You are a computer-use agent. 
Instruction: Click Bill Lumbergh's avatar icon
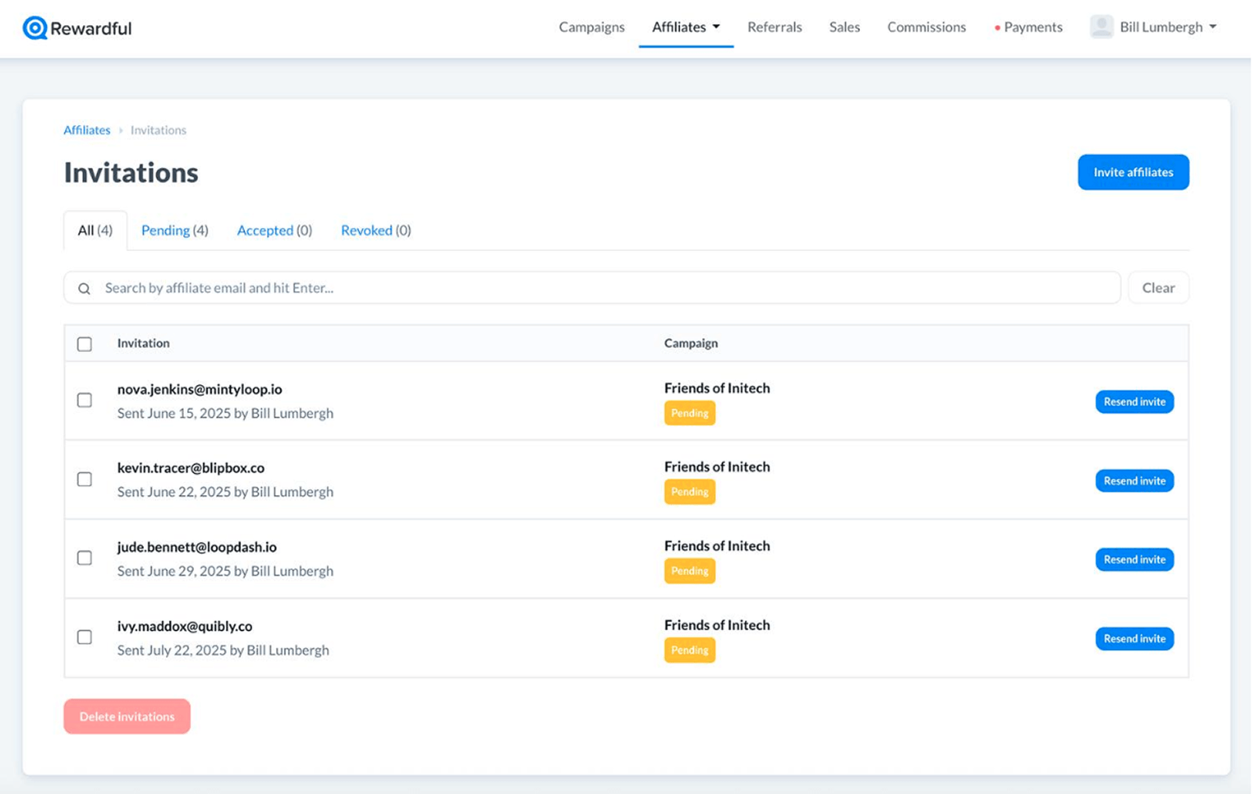click(1102, 27)
